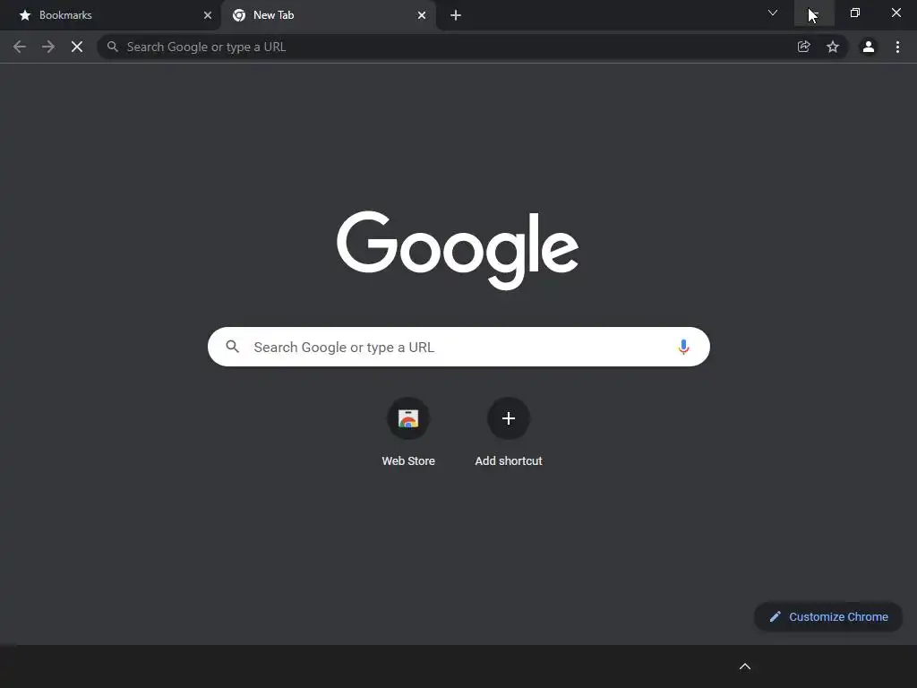Click Add shortcut button

509,433
